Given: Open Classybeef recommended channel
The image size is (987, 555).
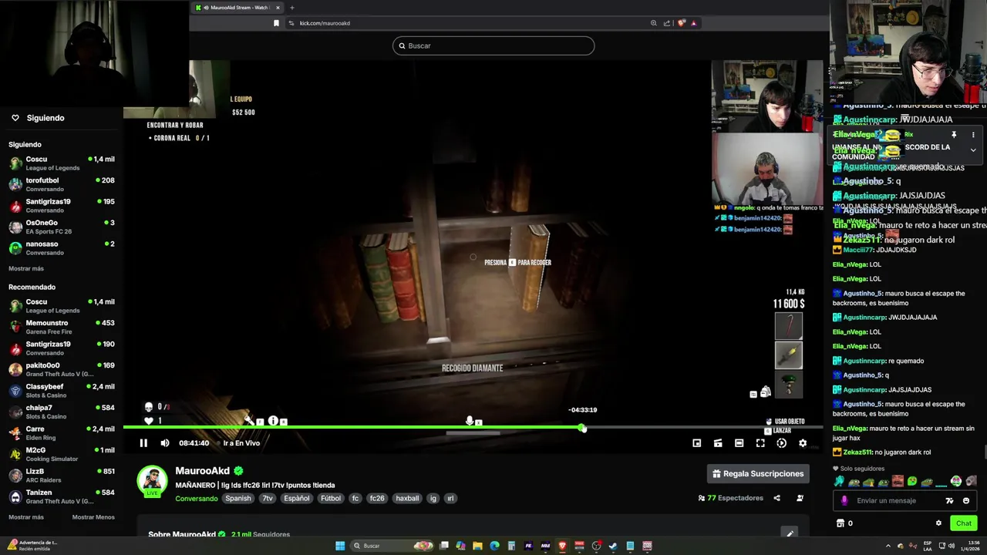Looking at the screenshot, I should (62, 390).
